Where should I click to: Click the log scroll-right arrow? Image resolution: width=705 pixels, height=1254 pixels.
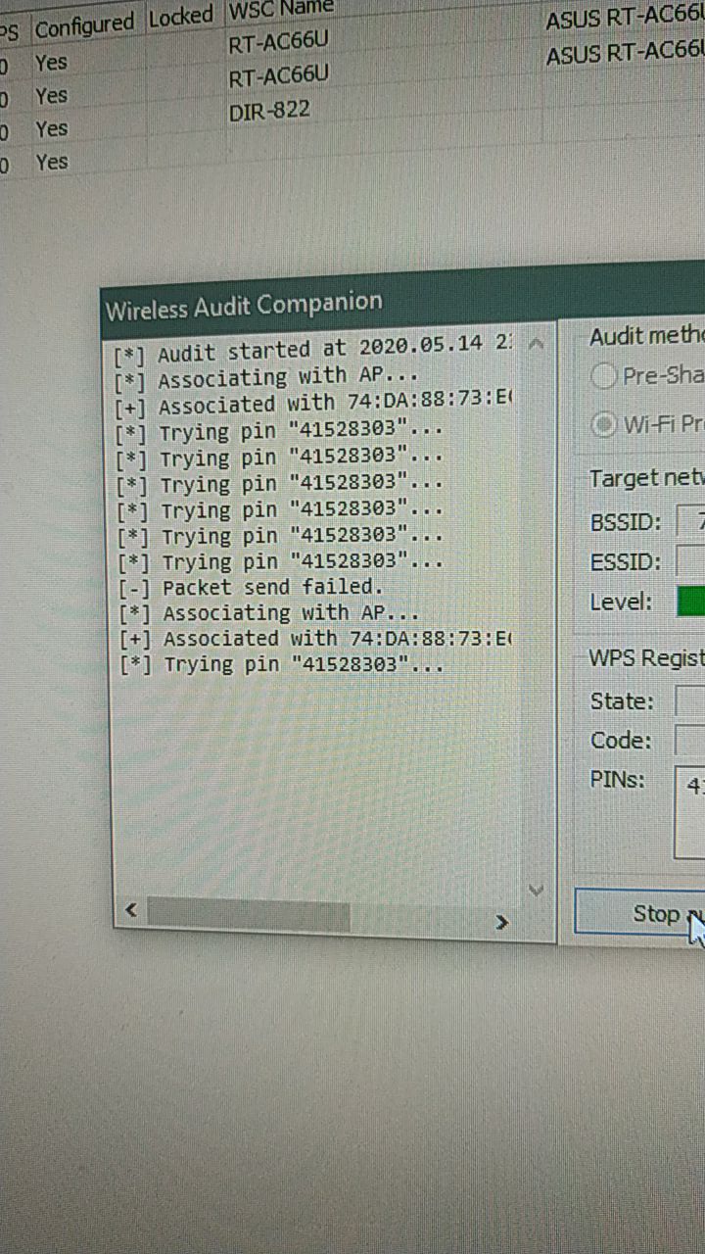pos(502,922)
